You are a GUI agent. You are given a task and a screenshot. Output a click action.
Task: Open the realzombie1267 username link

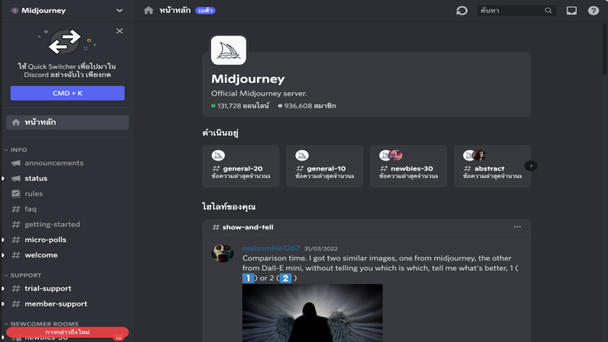click(271, 248)
